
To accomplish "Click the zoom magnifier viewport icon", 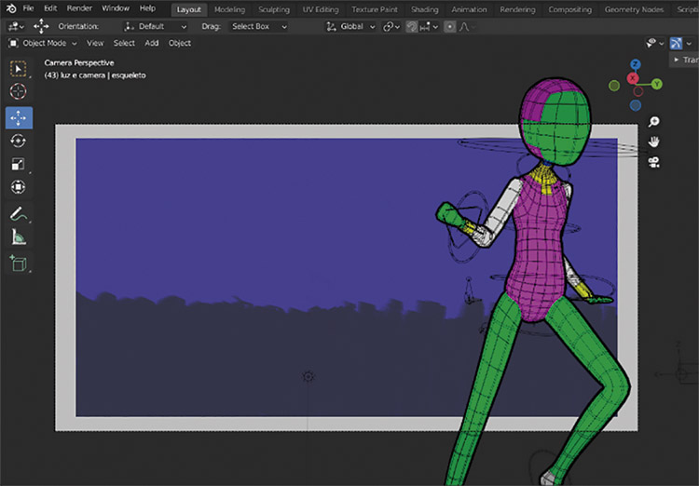I will pos(654,122).
